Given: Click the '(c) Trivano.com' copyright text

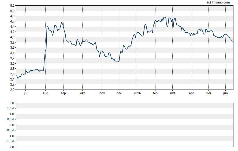Looking at the screenshot, I should point(218,2).
